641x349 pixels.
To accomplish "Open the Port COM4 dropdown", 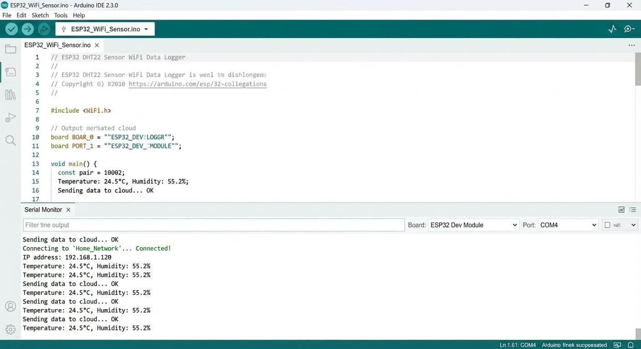I will pyautogui.click(x=568, y=225).
